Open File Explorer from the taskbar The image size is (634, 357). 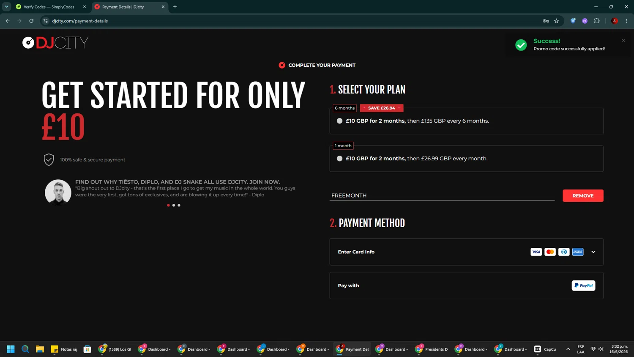tap(40, 349)
